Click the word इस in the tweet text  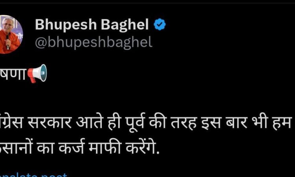pos(211,123)
